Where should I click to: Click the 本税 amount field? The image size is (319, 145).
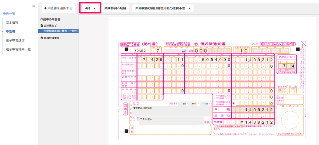pyautogui.click(x=253, y=109)
